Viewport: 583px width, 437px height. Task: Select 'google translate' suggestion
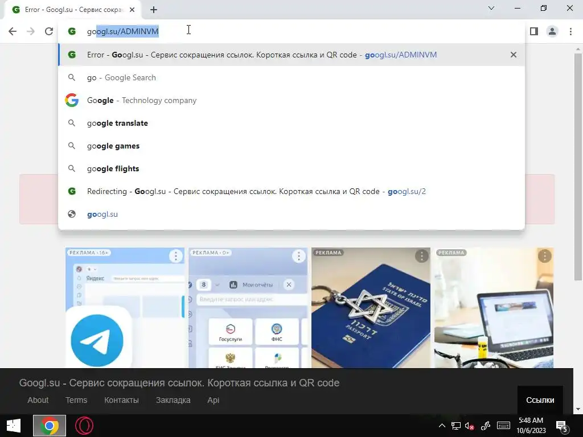pyautogui.click(x=291, y=123)
